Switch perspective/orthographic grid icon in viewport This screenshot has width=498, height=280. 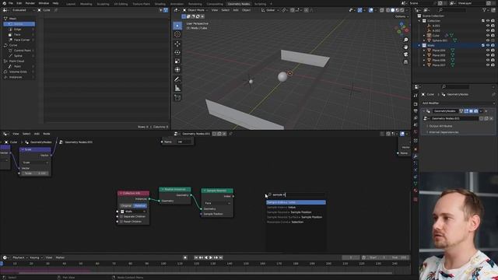tap(405, 61)
